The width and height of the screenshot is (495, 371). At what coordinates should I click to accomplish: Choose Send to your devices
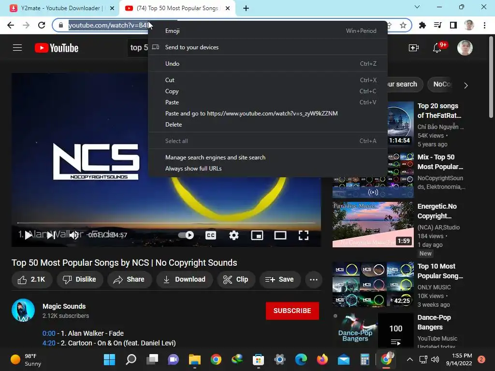coord(268,47)
